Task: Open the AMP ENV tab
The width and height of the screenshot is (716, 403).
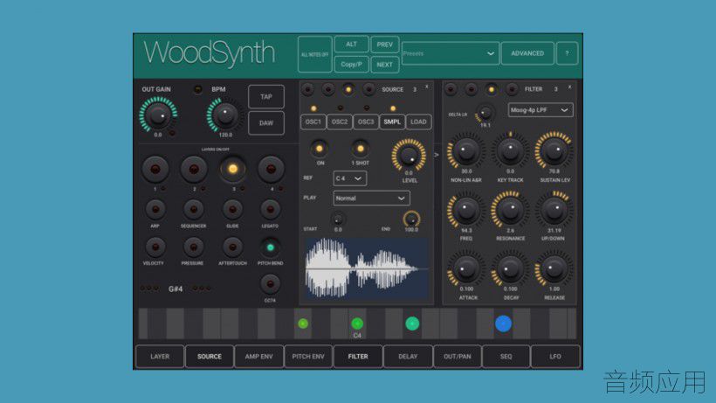Action: point(259,357)
